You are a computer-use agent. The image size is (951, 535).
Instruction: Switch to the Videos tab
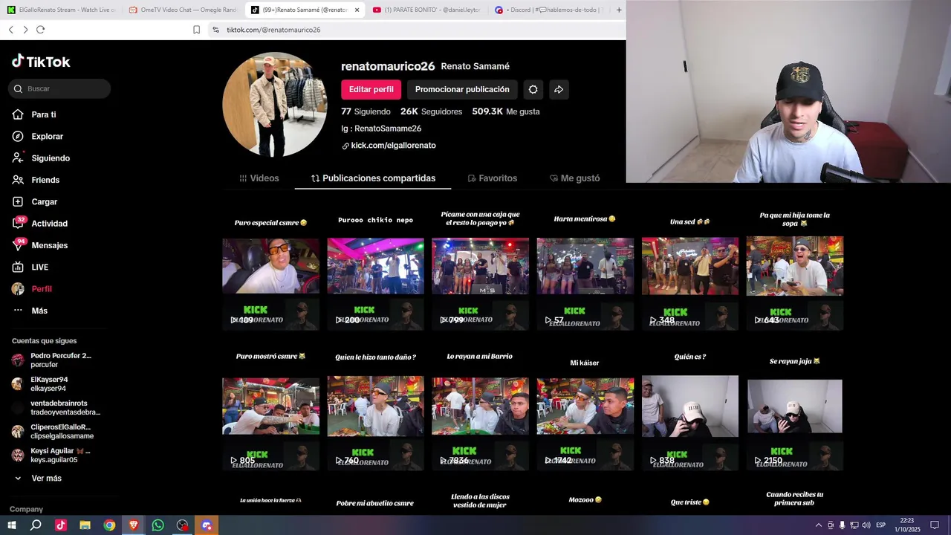[x=259, y=178]
